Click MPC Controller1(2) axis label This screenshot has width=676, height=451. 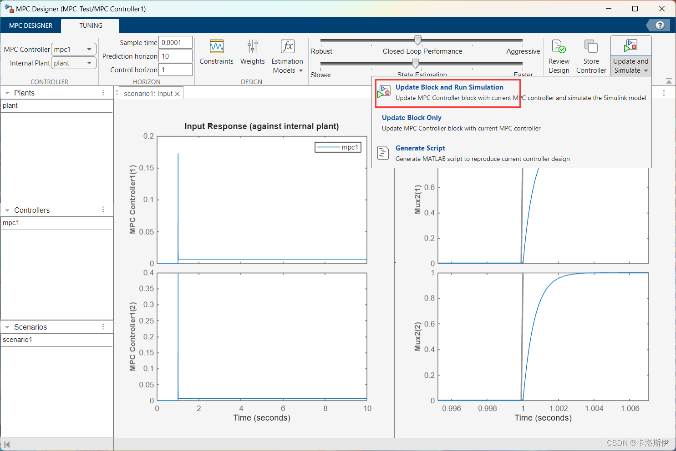(x=132, y=336)
